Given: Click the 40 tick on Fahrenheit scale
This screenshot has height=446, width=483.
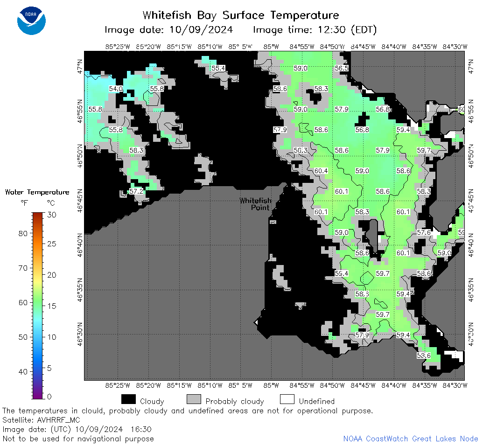Looking at the screenshot, I should [23, 372].
